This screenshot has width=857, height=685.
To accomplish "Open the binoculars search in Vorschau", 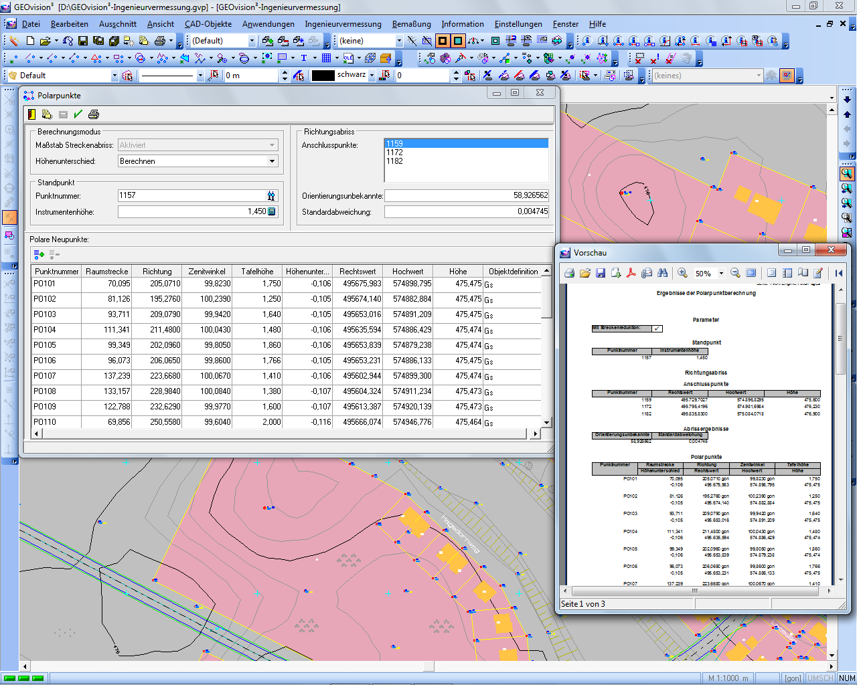I will [x=662, y=273].
